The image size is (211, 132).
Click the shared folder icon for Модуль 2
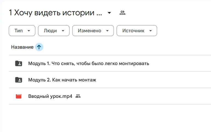(19, 80)
